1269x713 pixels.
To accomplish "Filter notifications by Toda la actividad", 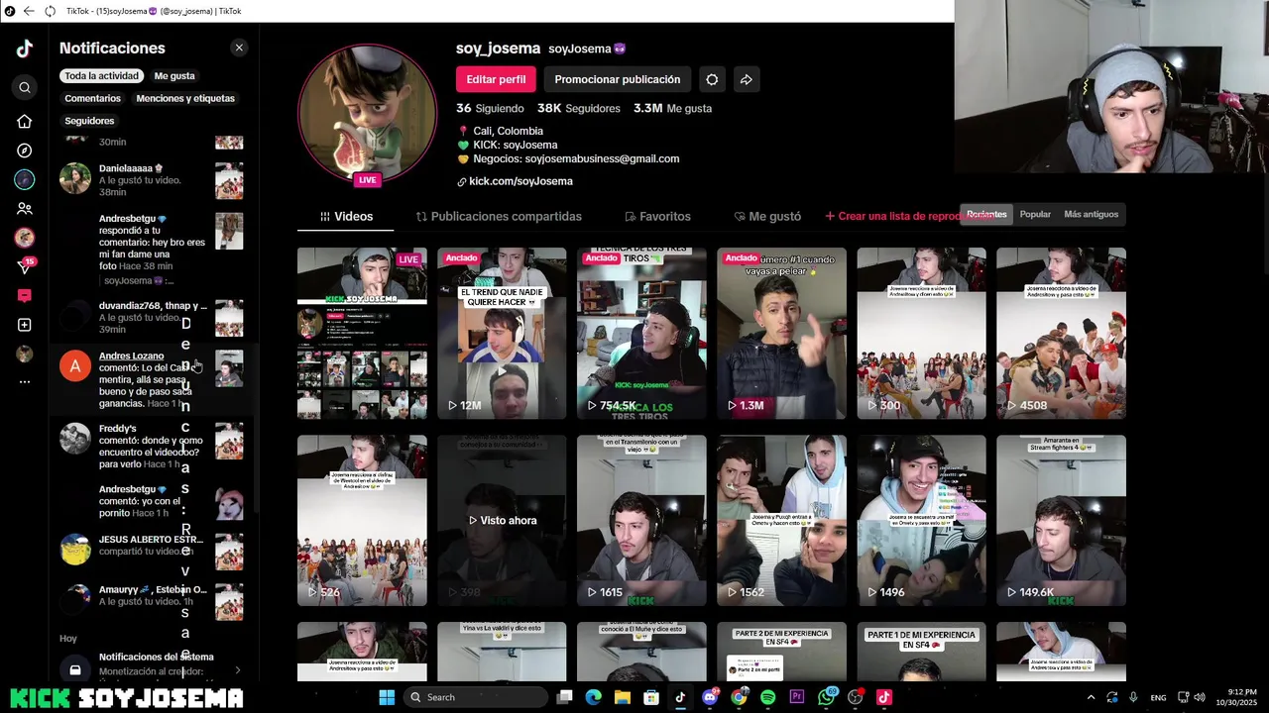I will coord(102,76).
